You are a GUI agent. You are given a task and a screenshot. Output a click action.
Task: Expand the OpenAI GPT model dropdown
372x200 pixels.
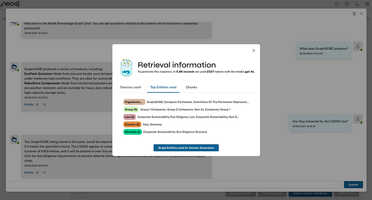[x=87, y=193]
